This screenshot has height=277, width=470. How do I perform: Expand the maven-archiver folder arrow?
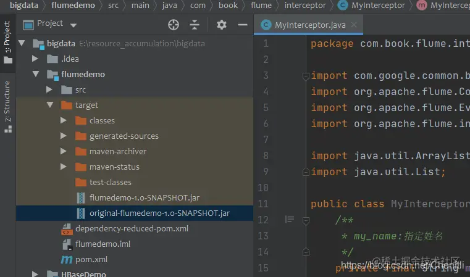[x=63, y=151]
